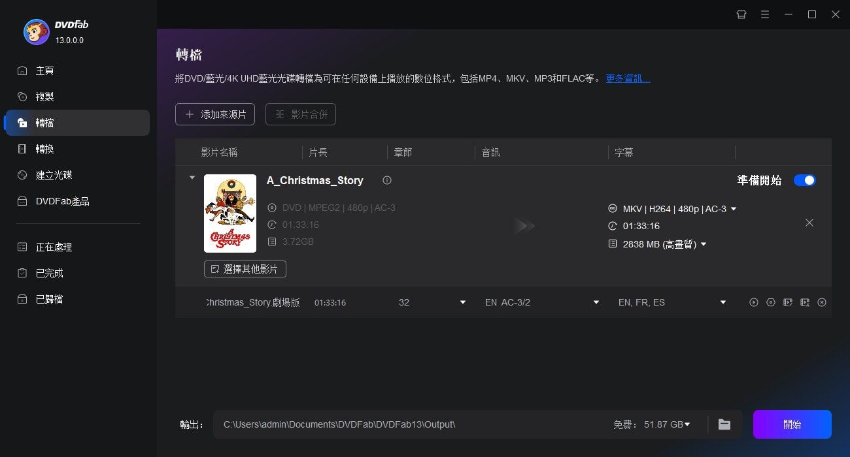Open the skin theme shirt icon

741,14
